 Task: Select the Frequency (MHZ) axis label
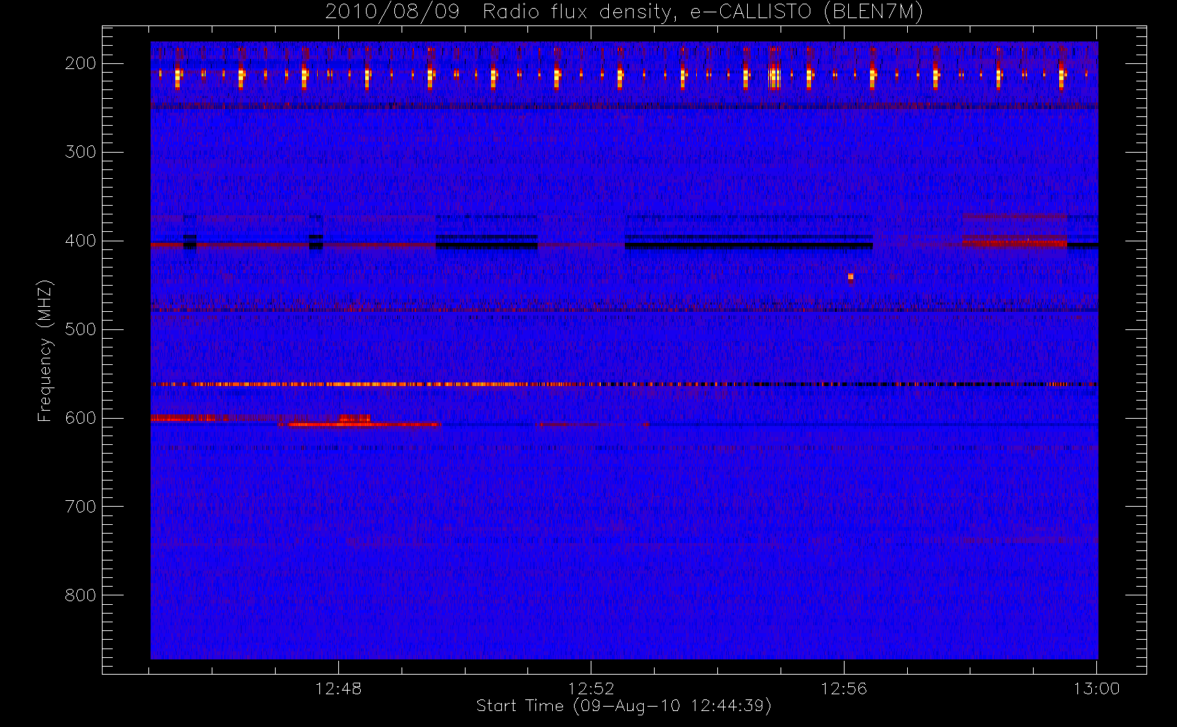coord(45,350)
